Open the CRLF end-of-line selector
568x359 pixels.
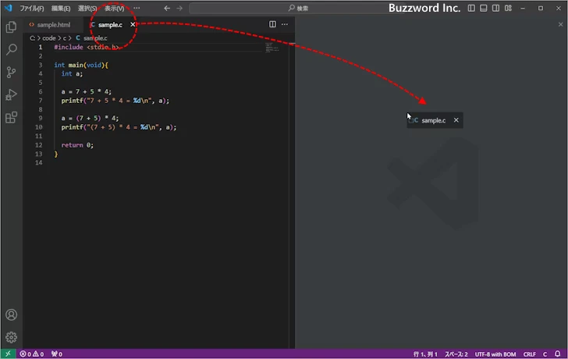pos(530,354)
